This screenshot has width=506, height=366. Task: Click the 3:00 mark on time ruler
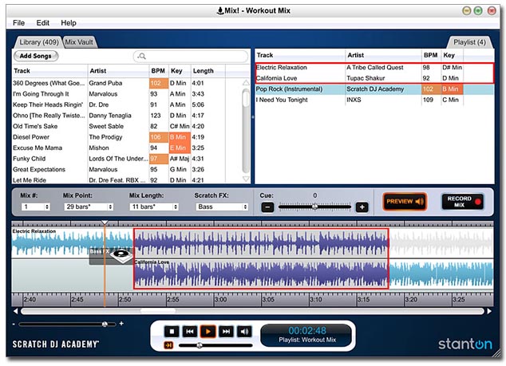pyautogui.click(x=221, y=300)
